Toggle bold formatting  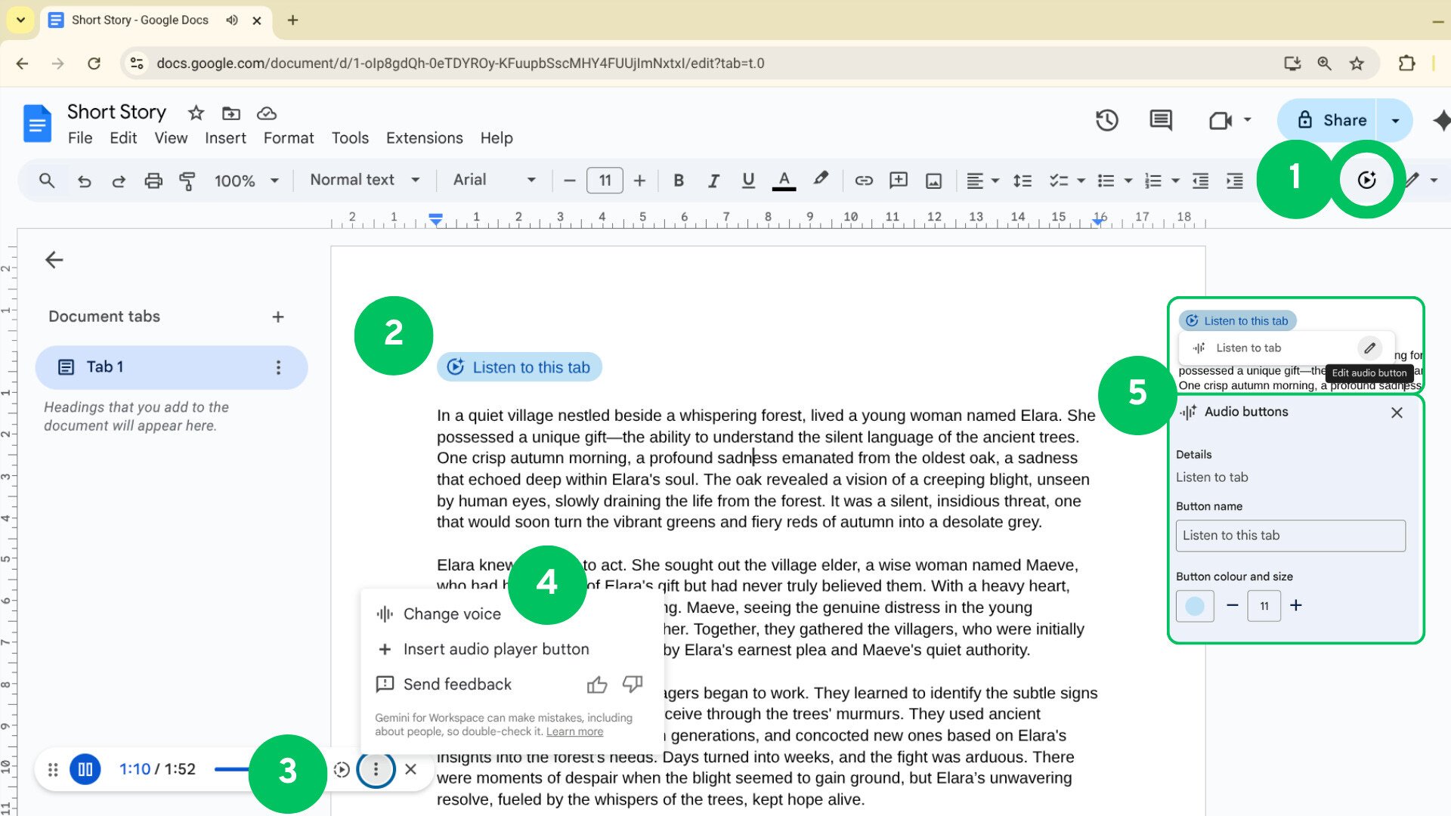click(678, 181)
